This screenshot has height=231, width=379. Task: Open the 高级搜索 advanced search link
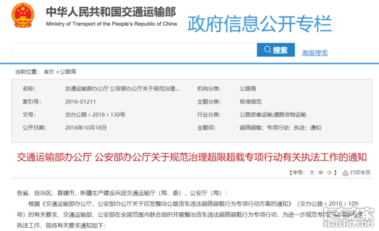(x=315, y=52)
